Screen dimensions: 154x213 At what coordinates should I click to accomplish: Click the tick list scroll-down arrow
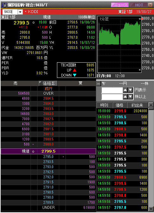(151, 209)
